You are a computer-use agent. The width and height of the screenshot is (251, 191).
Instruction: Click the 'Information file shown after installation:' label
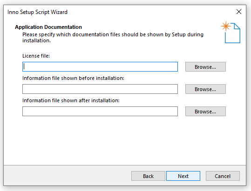point(71,100)
